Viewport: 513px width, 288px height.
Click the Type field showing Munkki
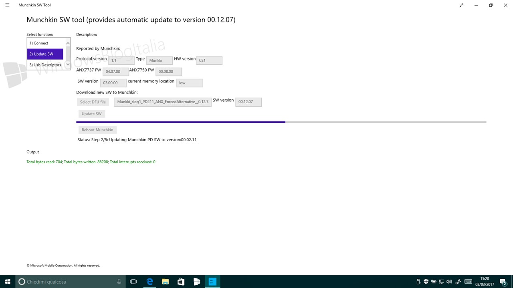point(160,60)
